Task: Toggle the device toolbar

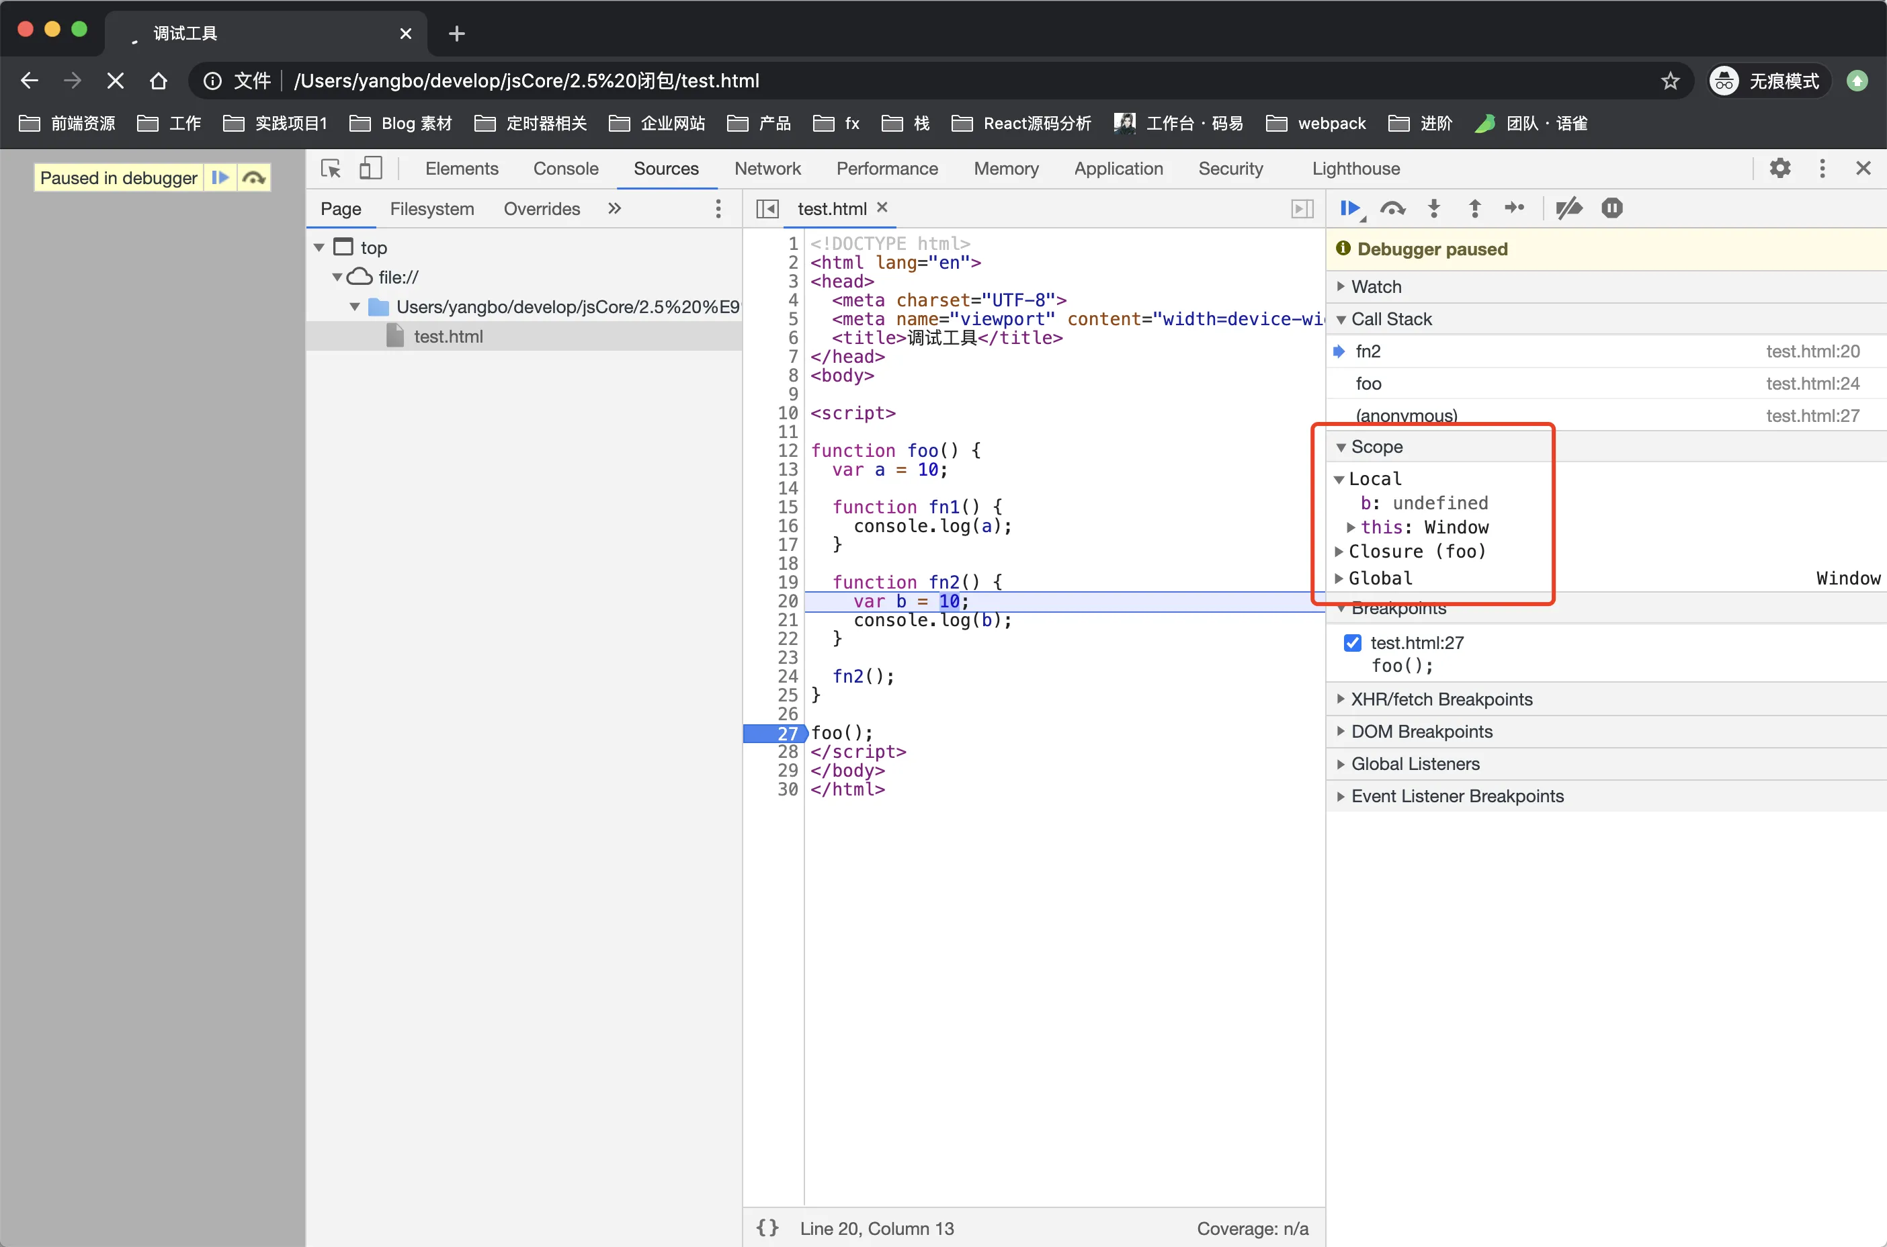Action: pyautogui.click(x=370, y=169)
